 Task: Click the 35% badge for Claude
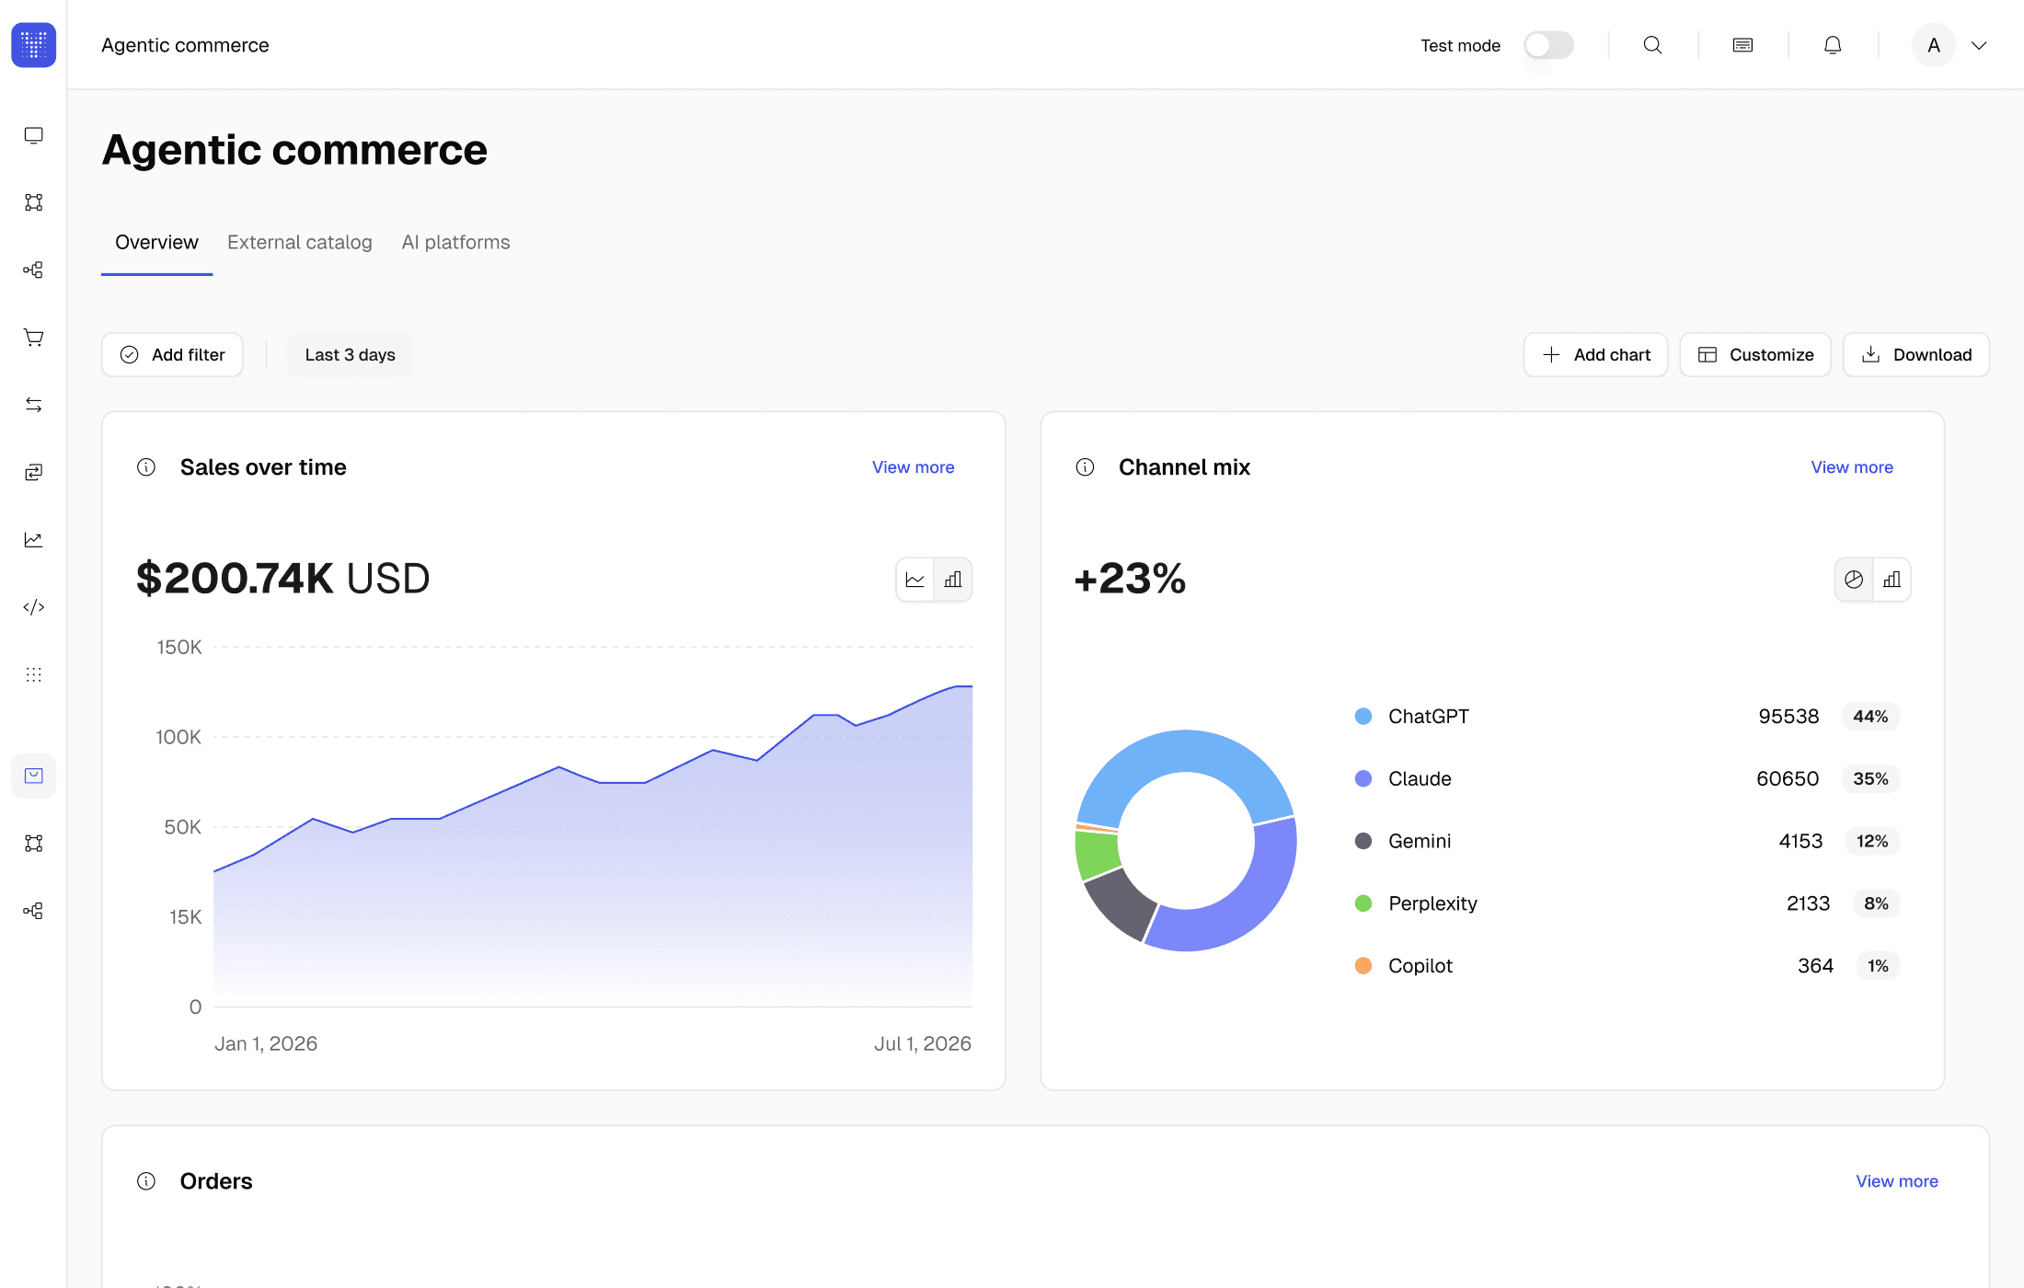pyautogui.click(x=1870, y=779)
